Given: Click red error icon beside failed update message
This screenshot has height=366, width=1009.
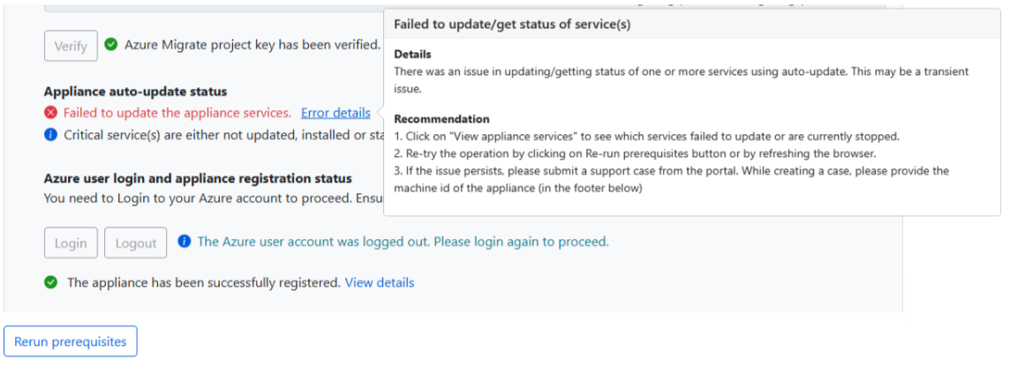Looking at the screenshot, I should 51,113.
